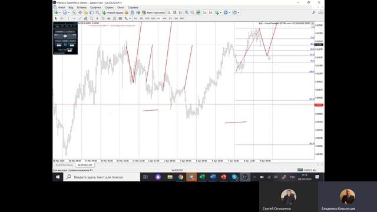
Task: Select Владимир Кирьянцев participant thumbnail
Action: (348, 197)
